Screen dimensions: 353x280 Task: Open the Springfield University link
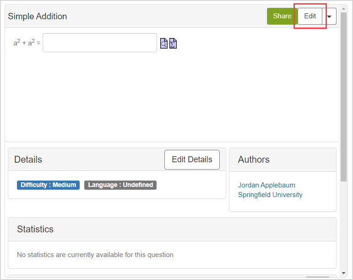[270, 195]
